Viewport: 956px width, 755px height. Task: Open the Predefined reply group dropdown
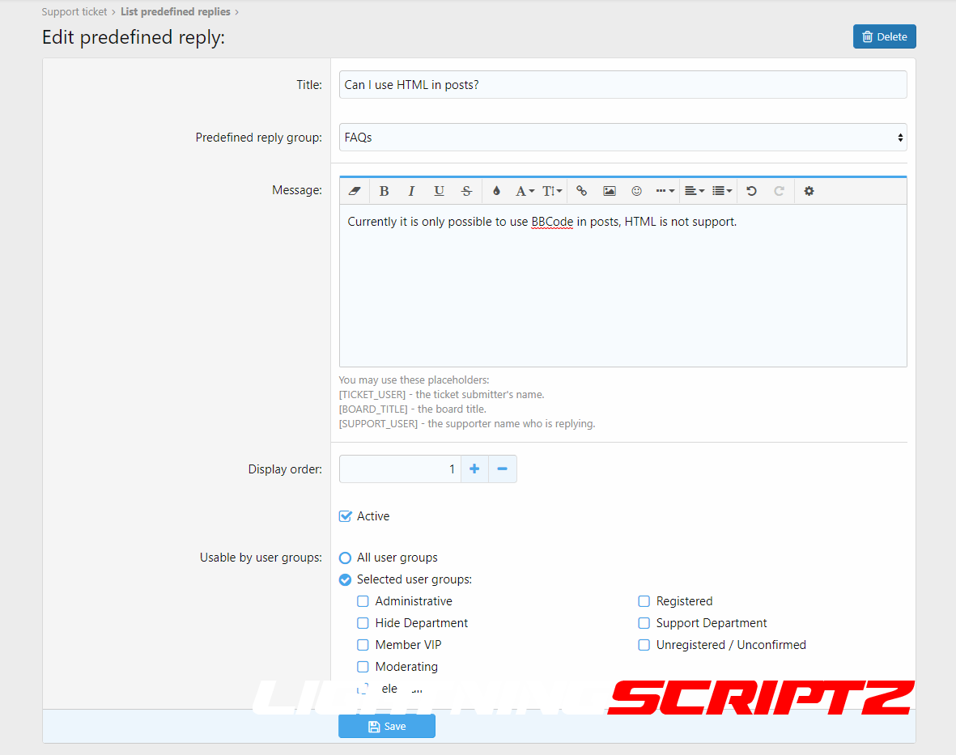click(622, 138)
